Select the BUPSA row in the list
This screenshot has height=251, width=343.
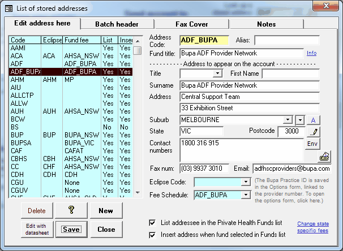coord(71,143)
